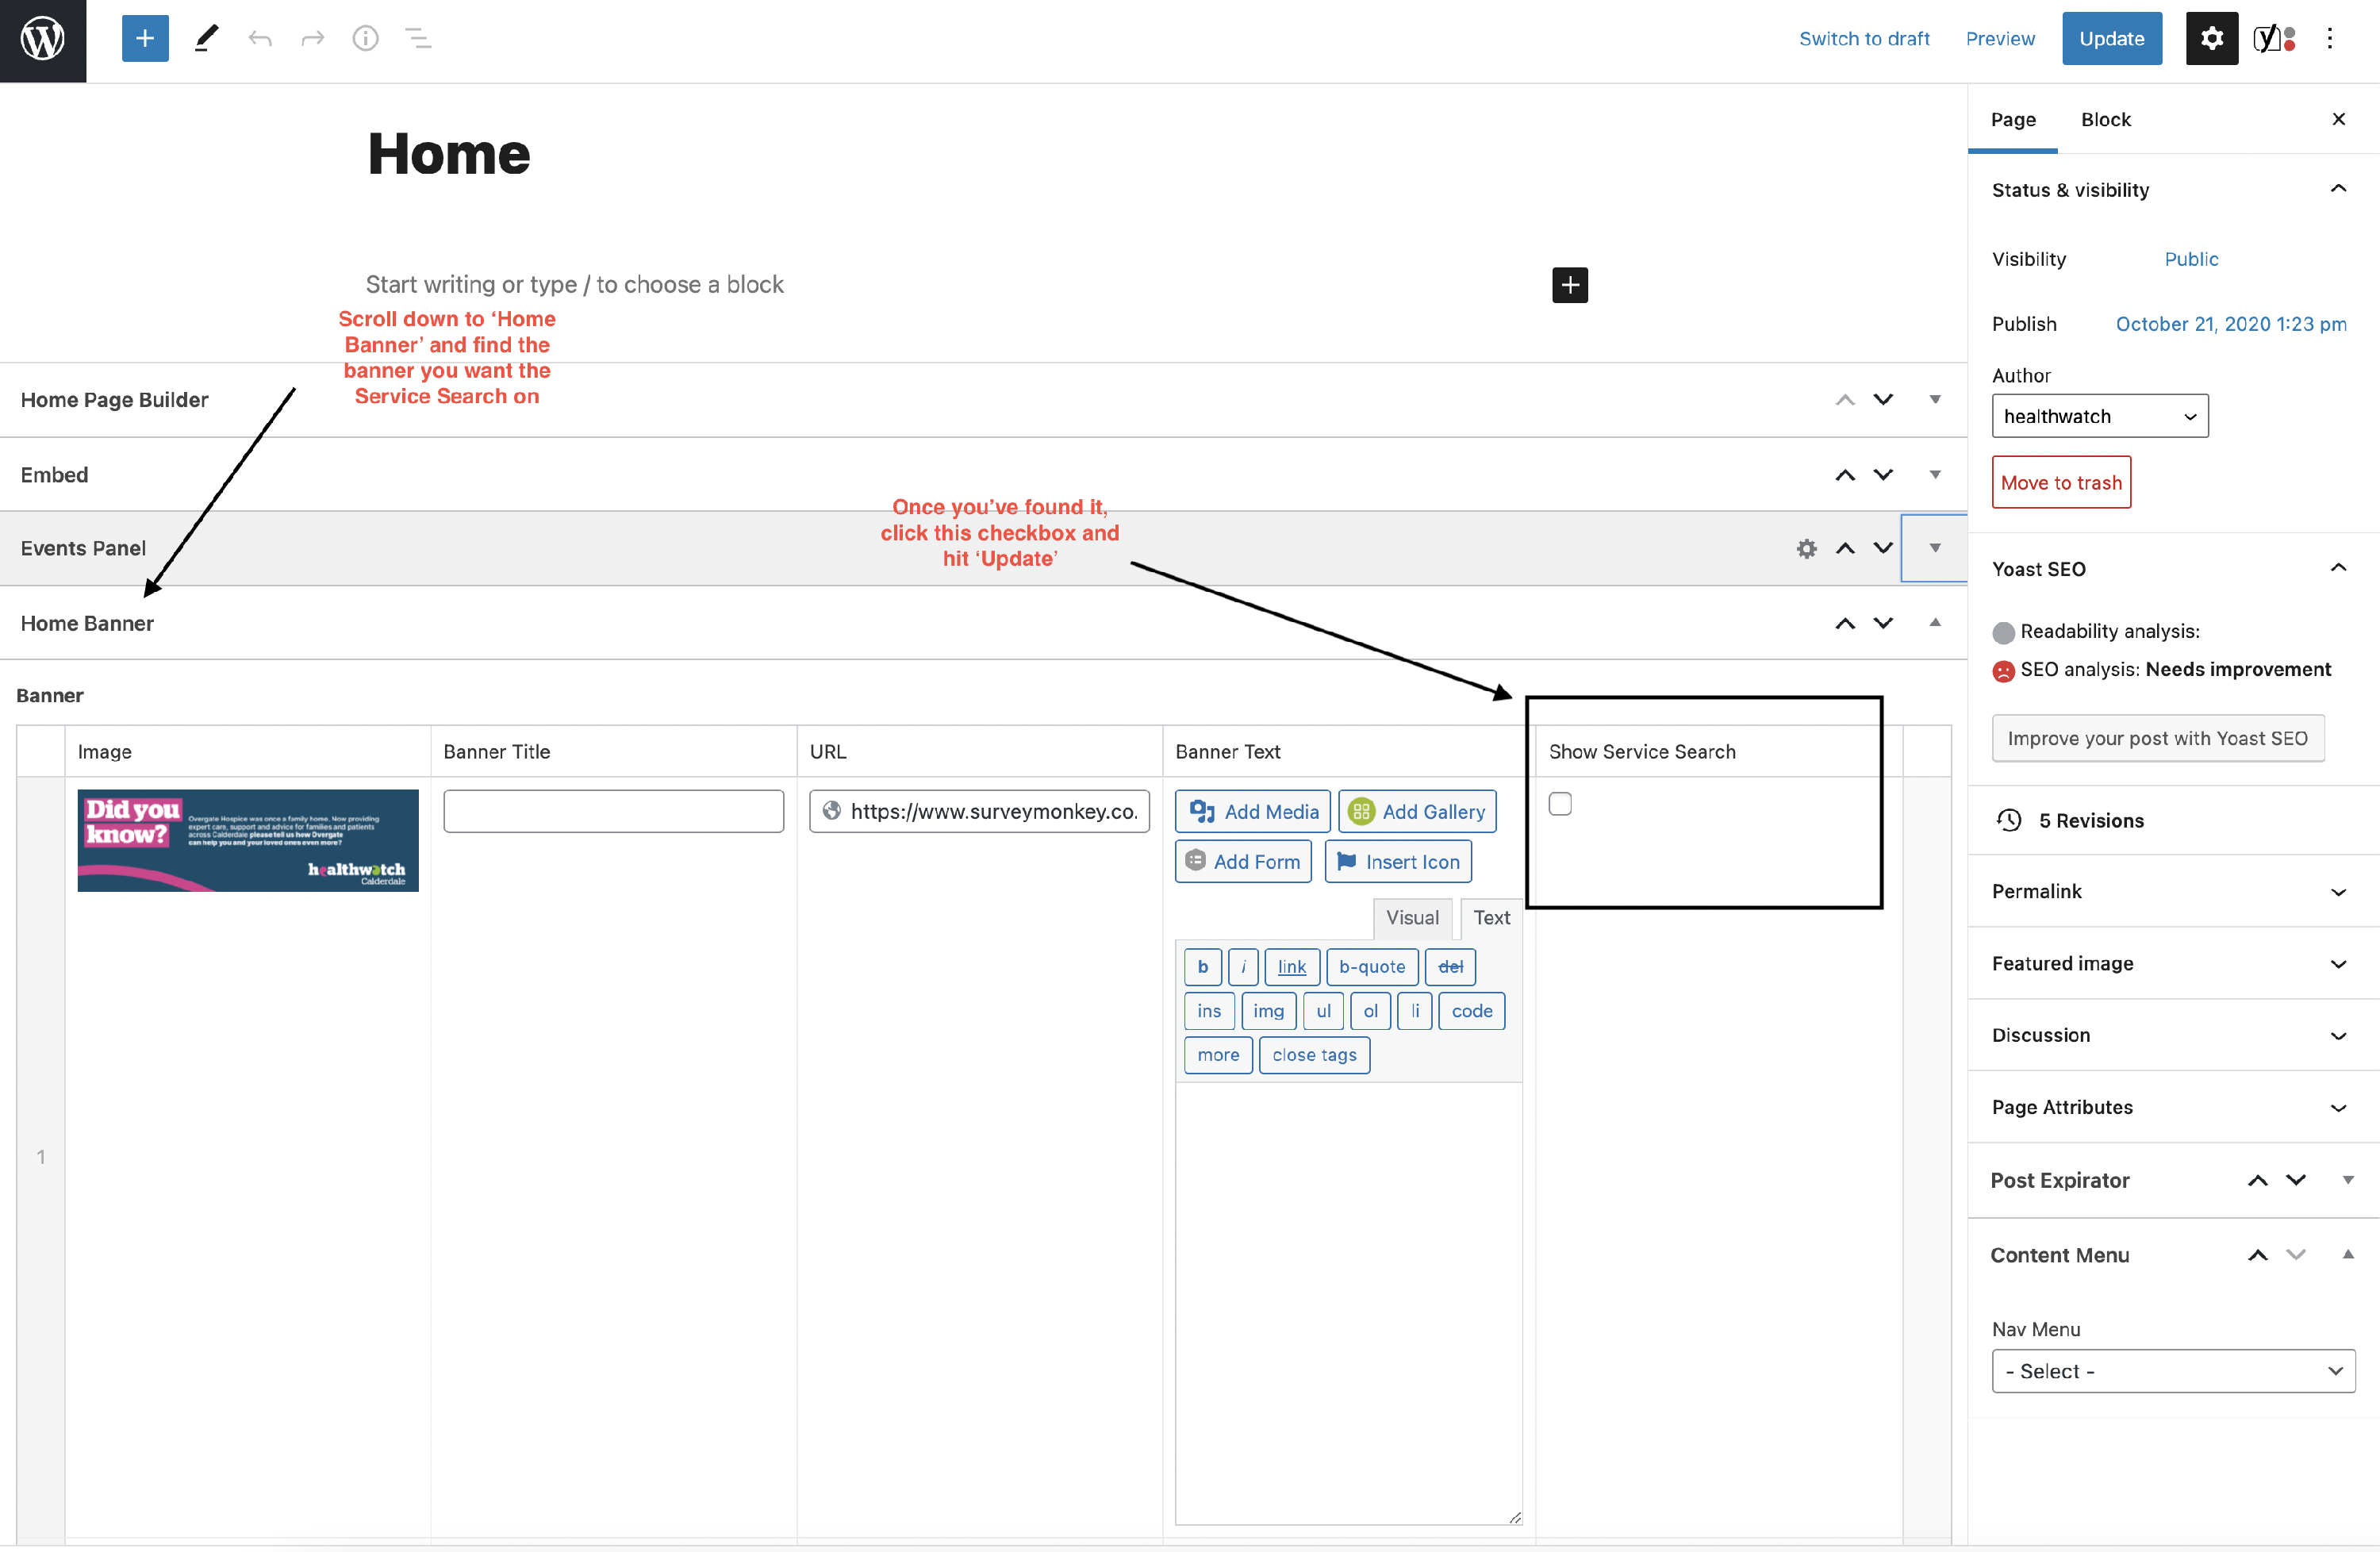The image size is (2380, 1552).
Task: Enable the Show Service Search checkbox
Action: 1560,804
